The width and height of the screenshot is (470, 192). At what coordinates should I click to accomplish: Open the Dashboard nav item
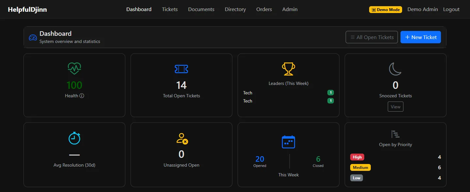139,9
